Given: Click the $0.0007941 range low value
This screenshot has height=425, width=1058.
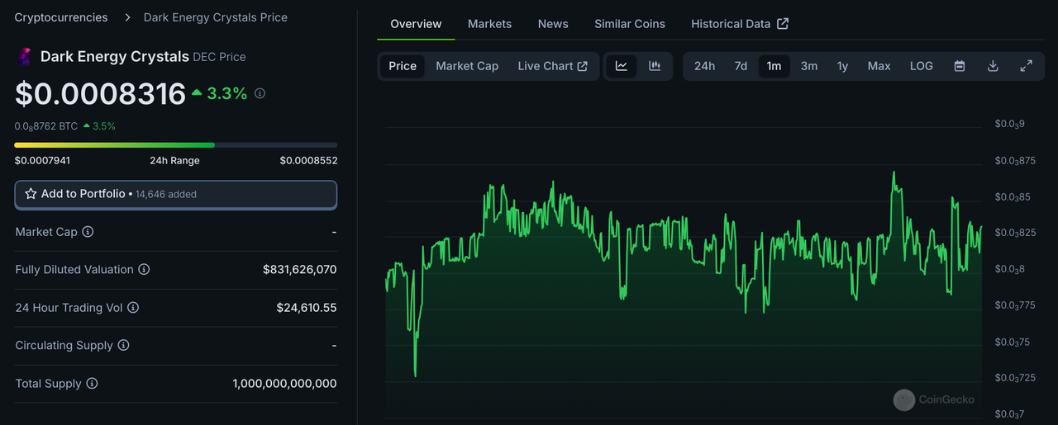Looking at the screenshot, I should (x=42, y=160).
